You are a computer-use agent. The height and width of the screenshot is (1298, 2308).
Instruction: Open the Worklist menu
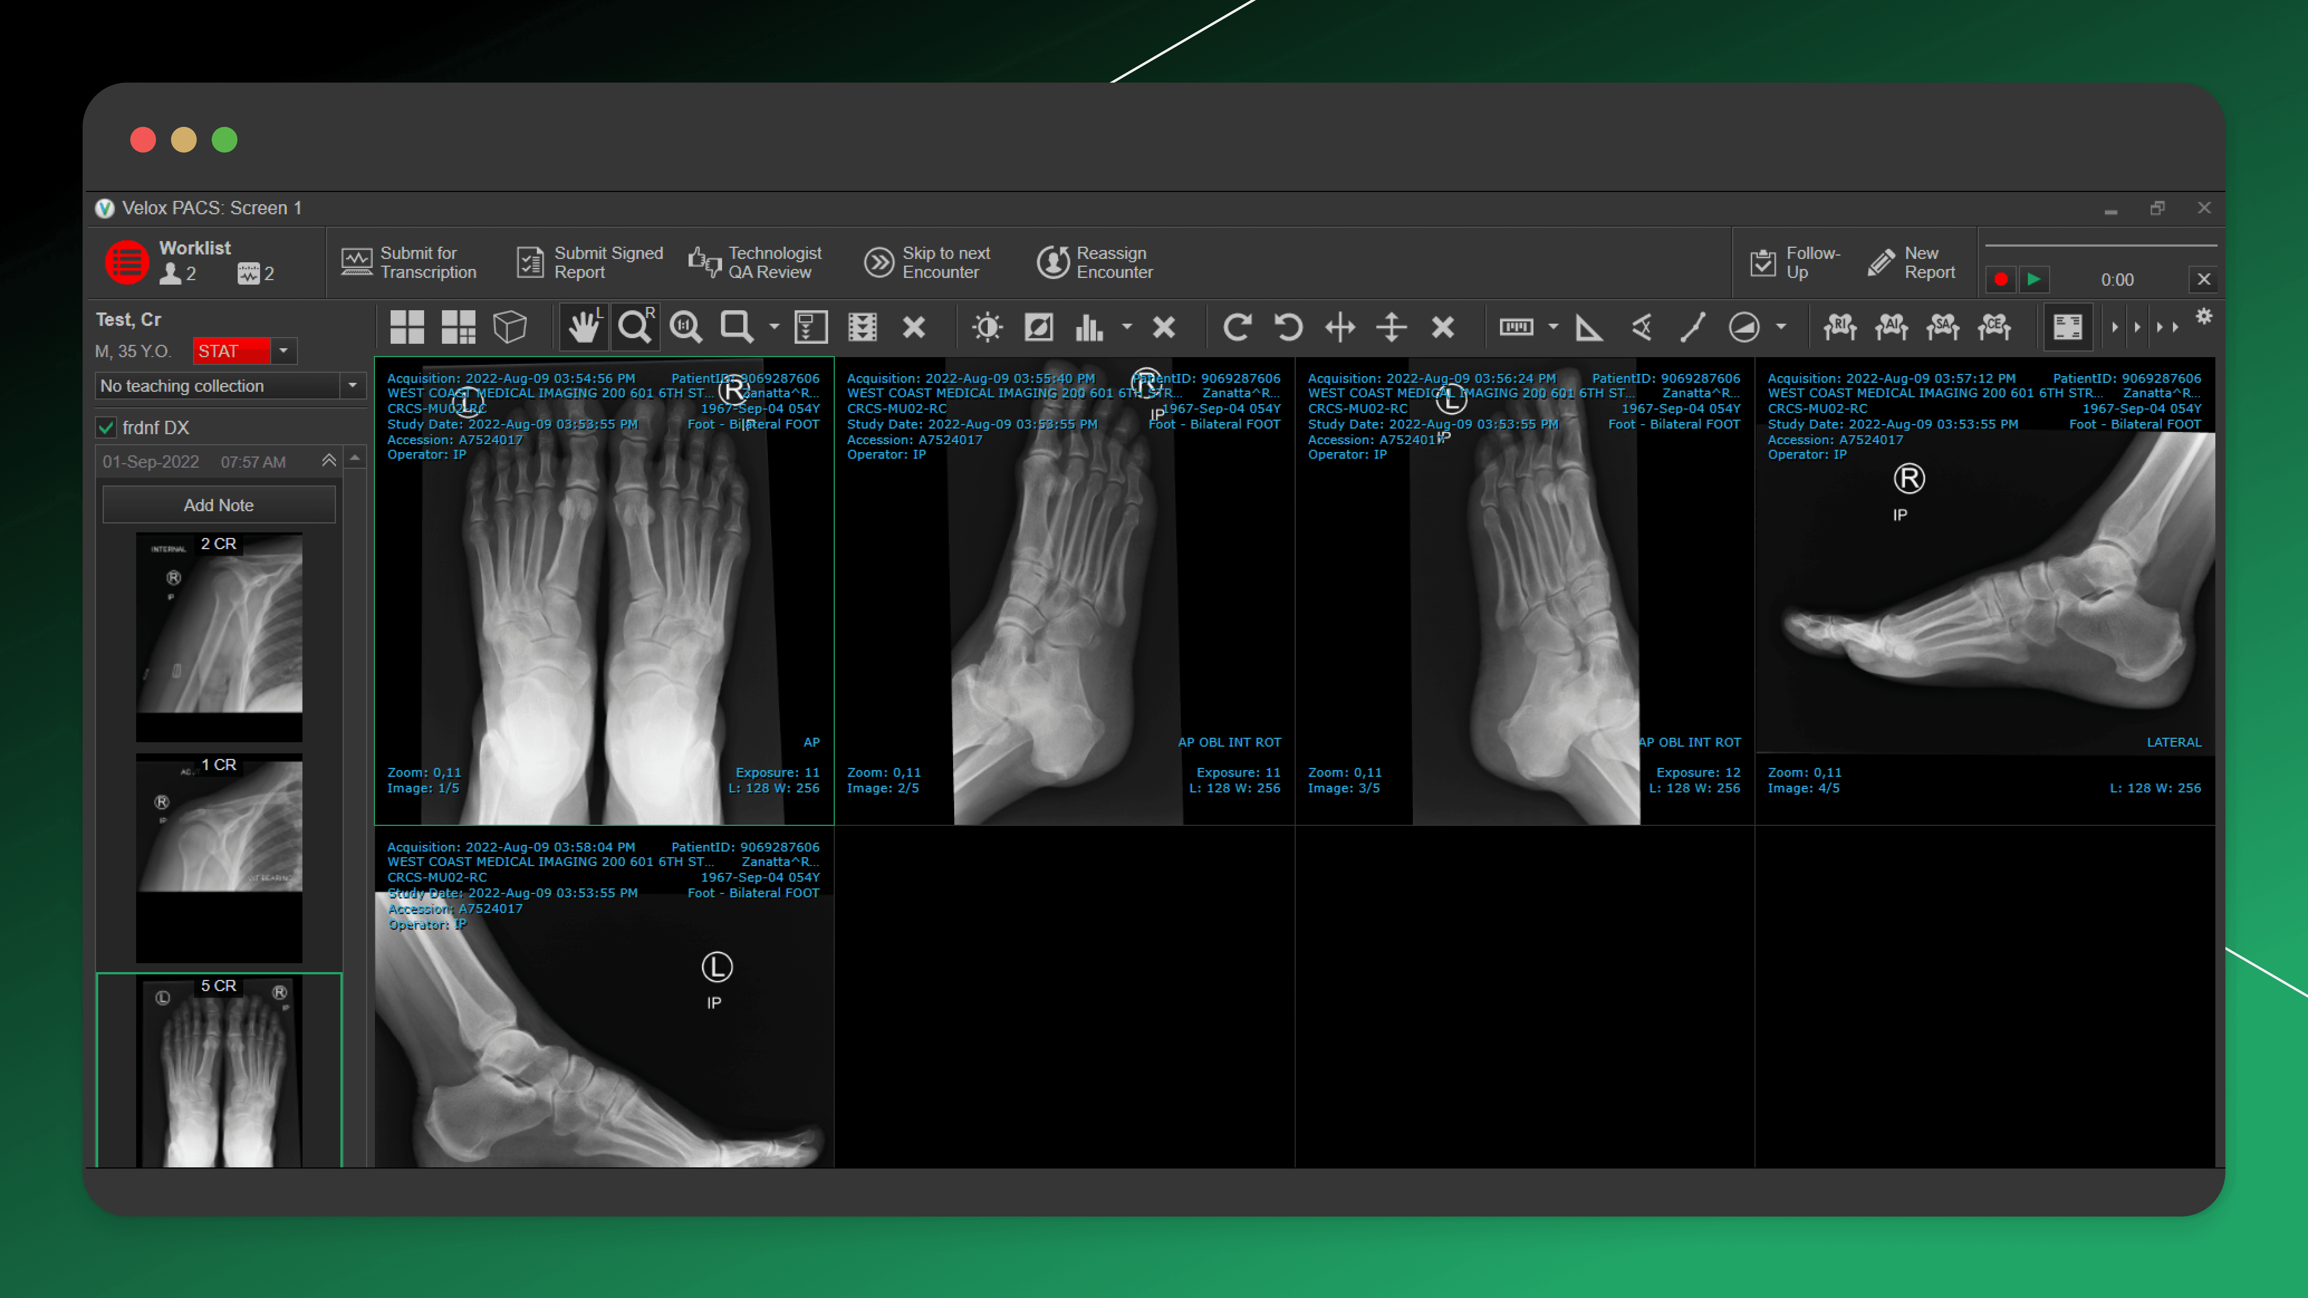pyautogui.click(x=128, y=262)
